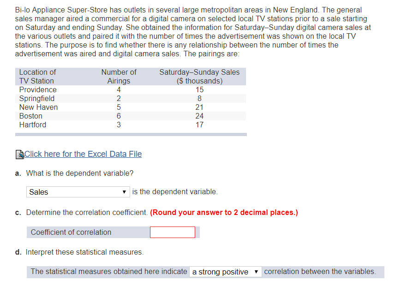This screenshot has width=419, height=292.
Task: Click the Boston table cell
Action: click(31, 116)
